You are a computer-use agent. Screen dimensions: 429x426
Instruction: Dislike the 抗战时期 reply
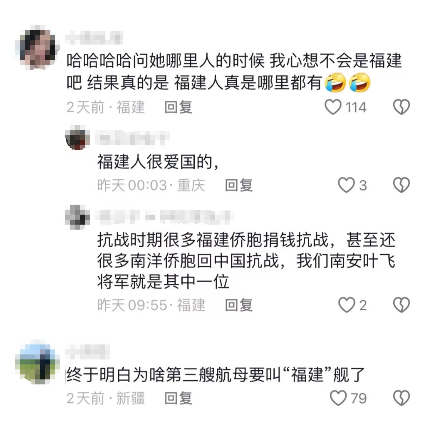(402, 305)
